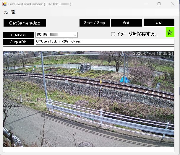Viewport: 180px width, 155px height.
Task: Click the green star button
Action: pos(170,32)
